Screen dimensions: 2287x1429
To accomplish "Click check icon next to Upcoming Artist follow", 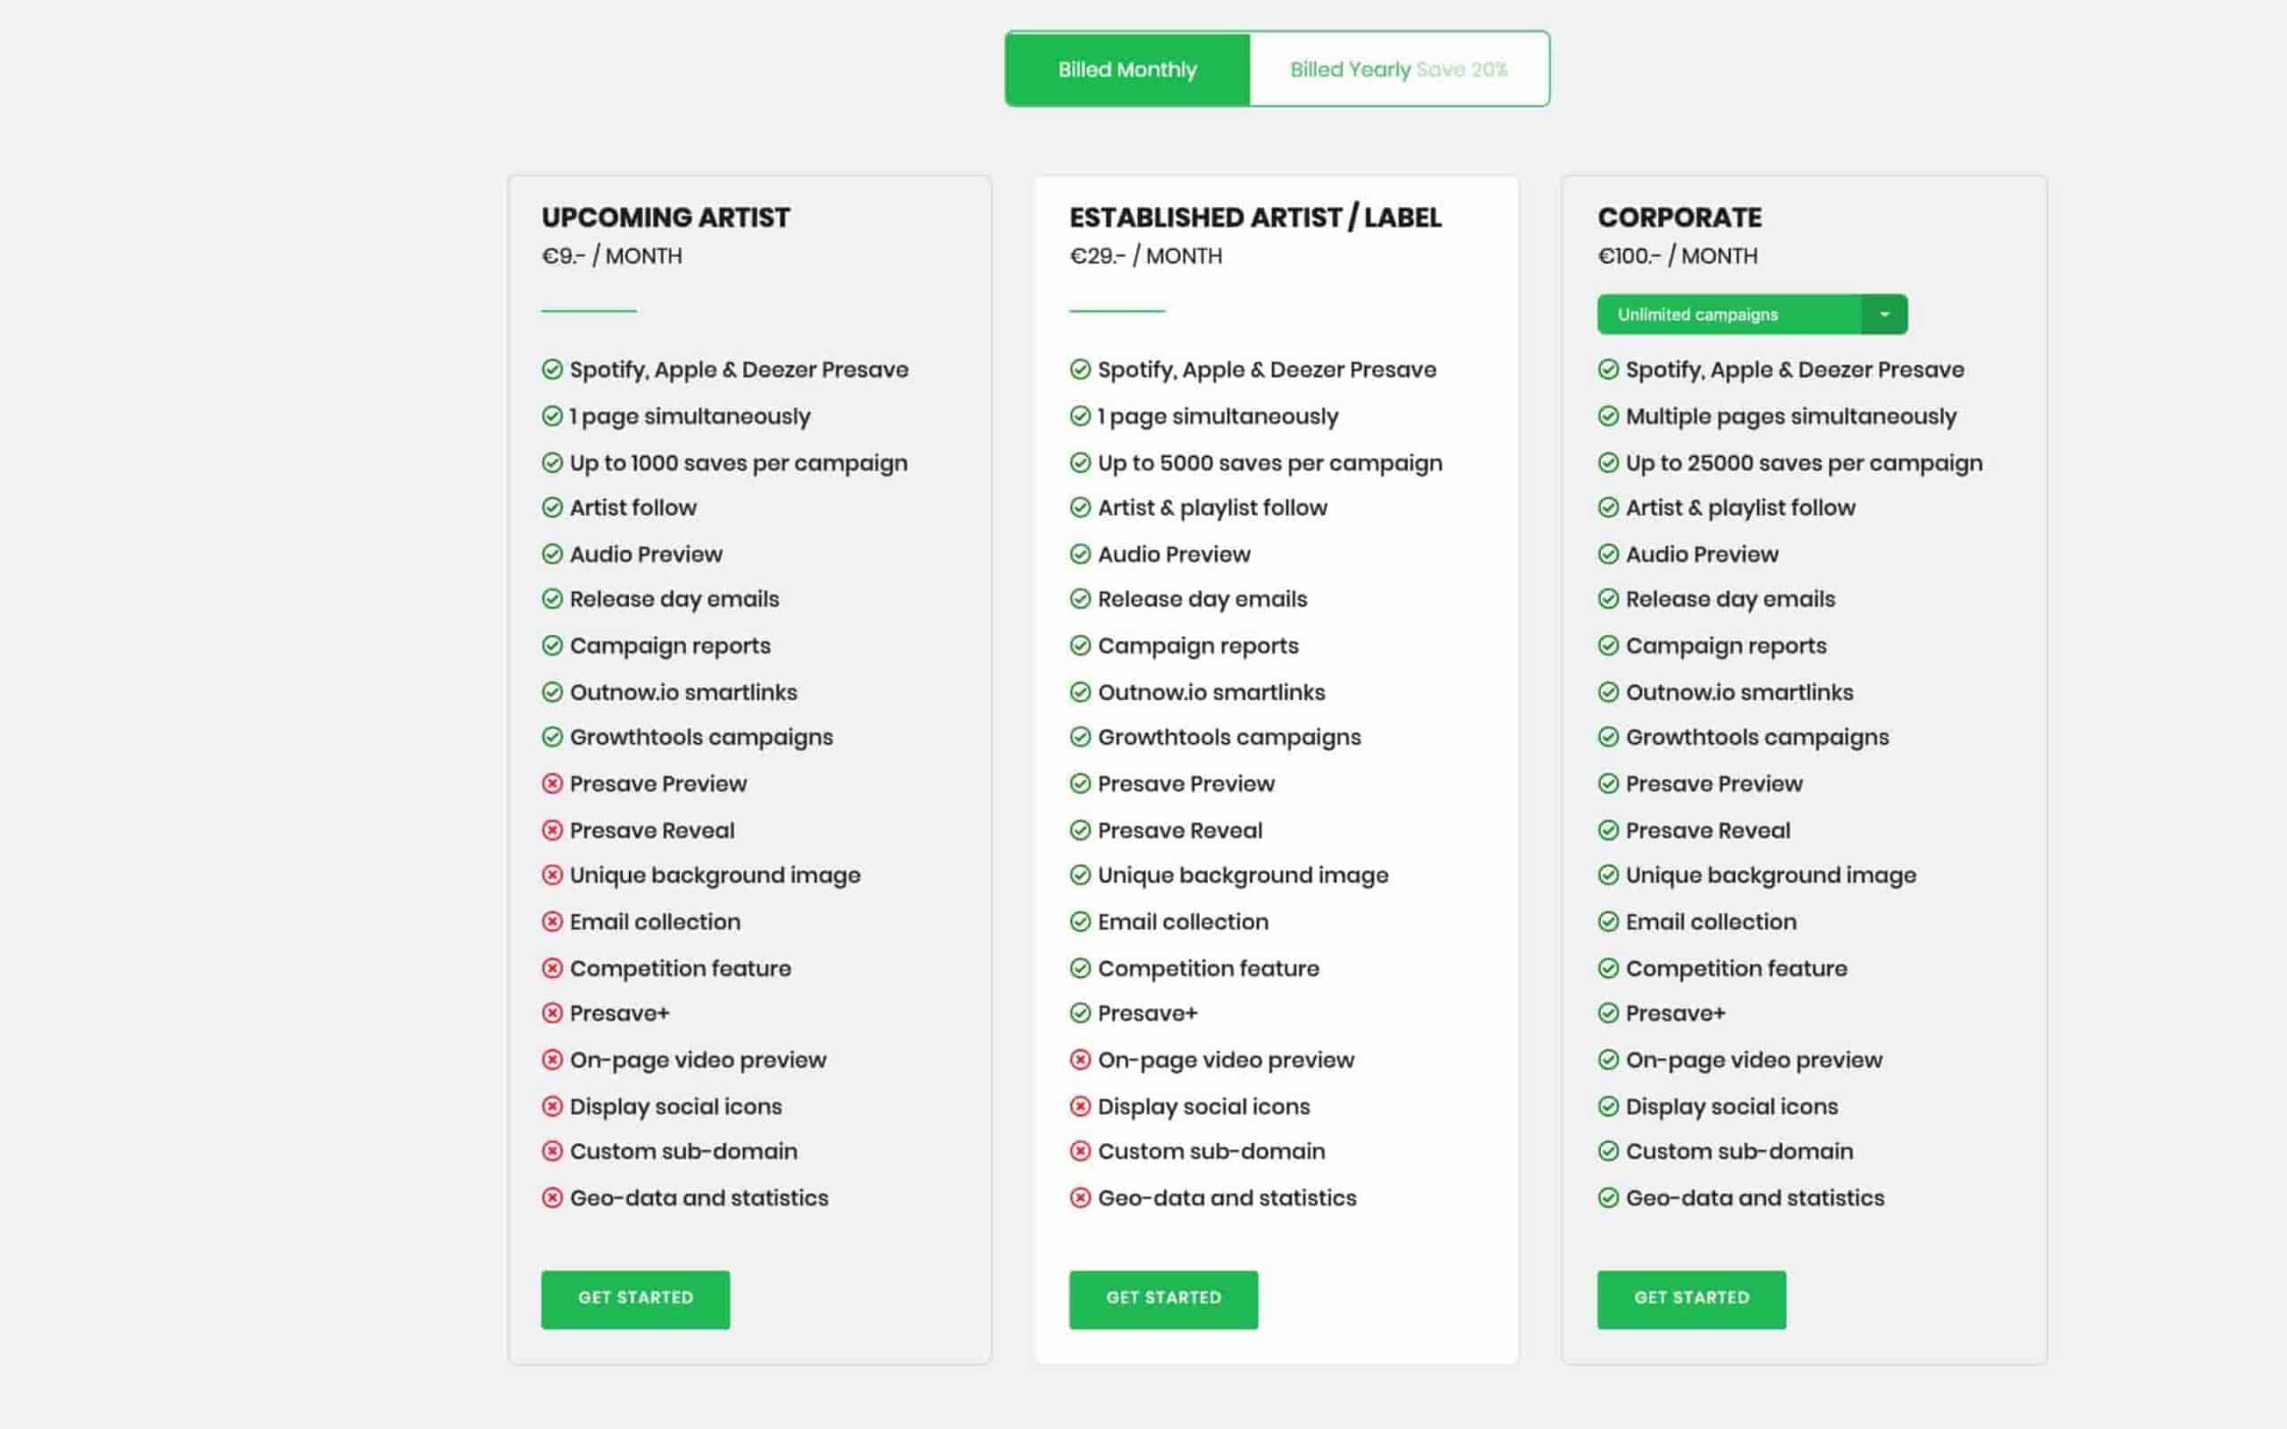I will click(552, 507).
